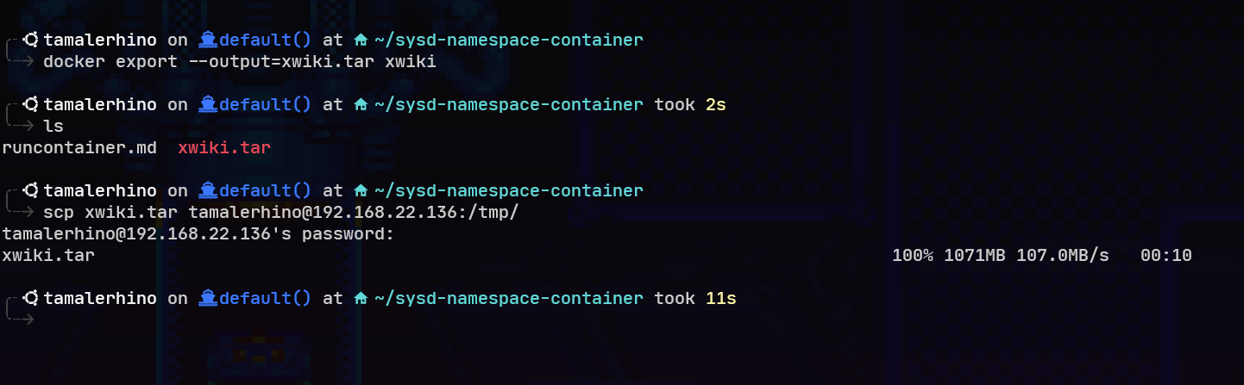Click the scp xwiki.tar command line
Viewport: 1244px width, 385px height.
click(x=280, y=213)
